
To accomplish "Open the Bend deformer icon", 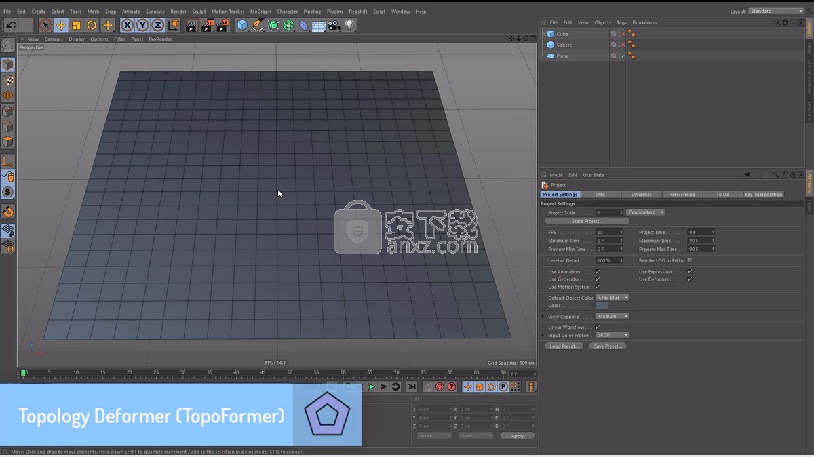I will tap(304, 25).
